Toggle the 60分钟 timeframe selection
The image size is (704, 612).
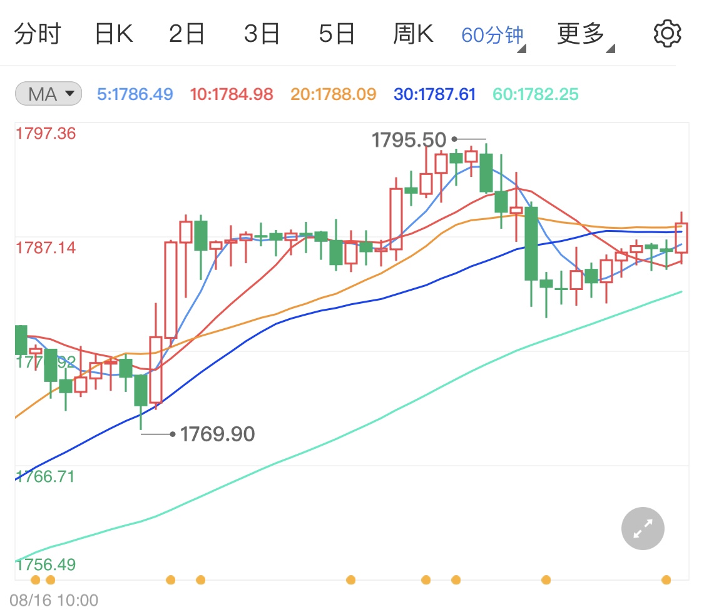coord(492,33)
